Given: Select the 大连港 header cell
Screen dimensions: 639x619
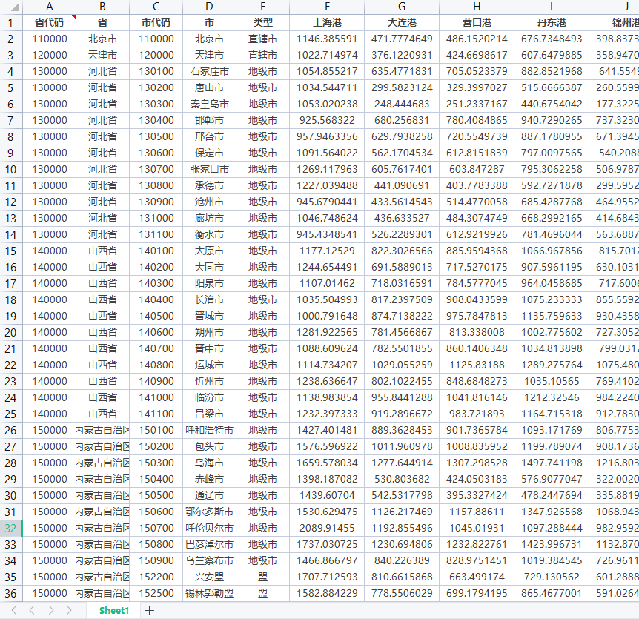Looking at the screenshot, I should tap(402, 22).
